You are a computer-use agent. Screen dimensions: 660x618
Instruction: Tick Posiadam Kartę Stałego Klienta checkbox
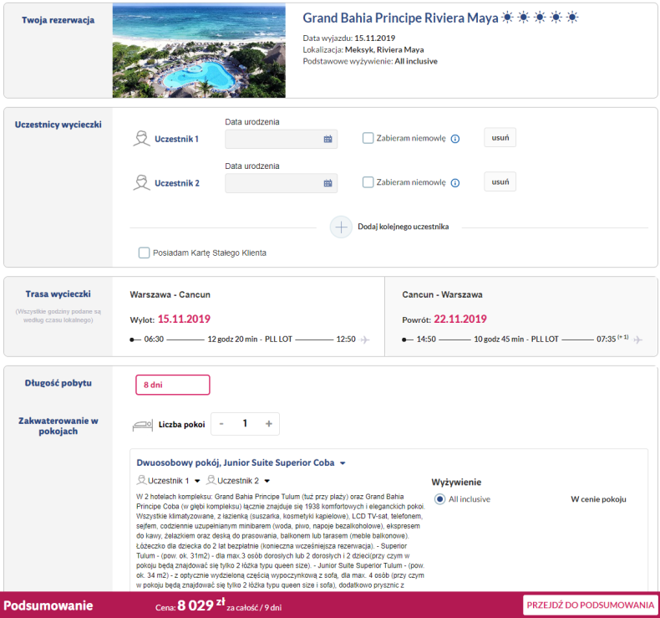144,253
